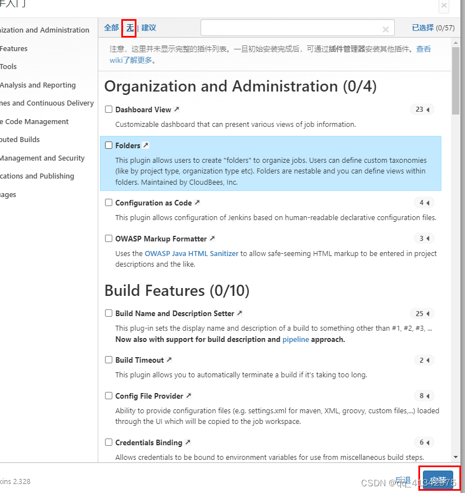Expand Dashboard View's 23 dependencies list

422,109
